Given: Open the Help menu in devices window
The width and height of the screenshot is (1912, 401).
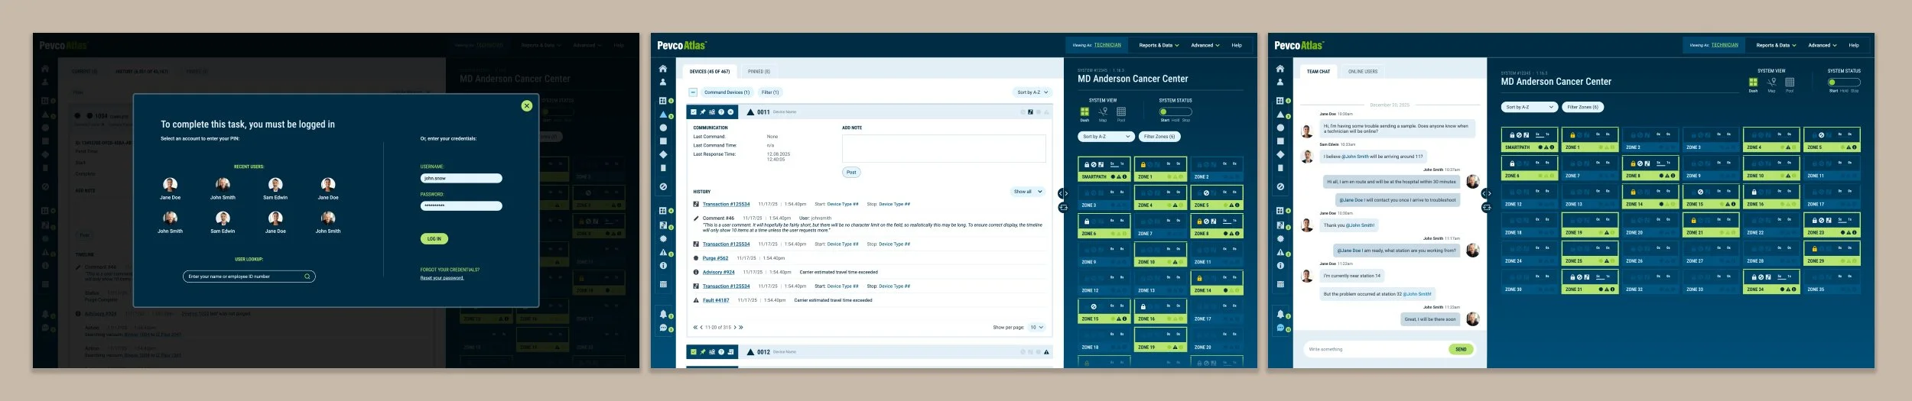Looking at the screenshot, I should click(x=1237, y=45).
